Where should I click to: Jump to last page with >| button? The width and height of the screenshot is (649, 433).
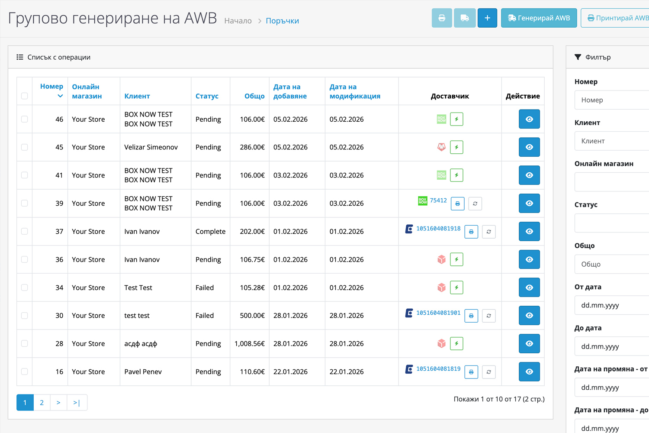77,403
